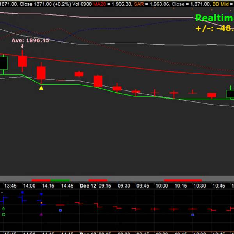The height and width of the screenshot is (234, 234).
Task: Click the 14:45 time axis label
Action: point(67,186)
